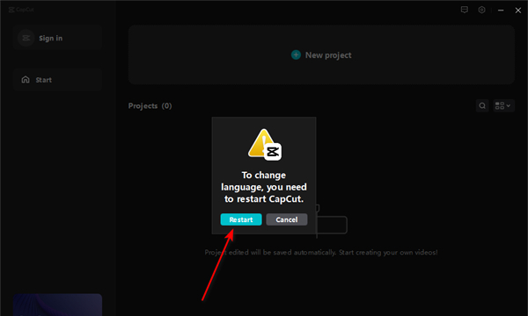This screenshot has width=528, height=316.
Task: Click the Sign in avatar icon
Action: coord(26,38)
